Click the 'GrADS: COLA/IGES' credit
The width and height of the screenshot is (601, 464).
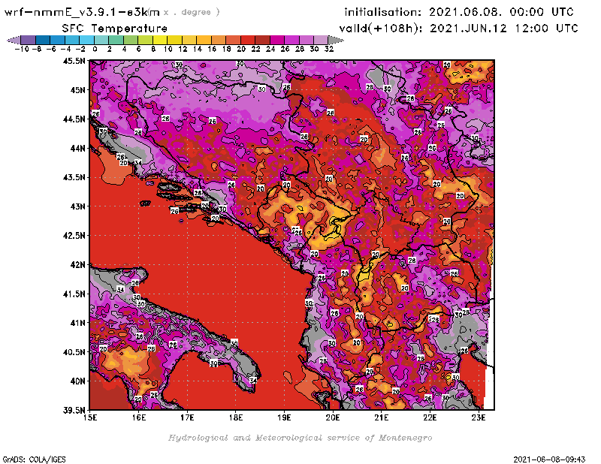coord(34,459)
